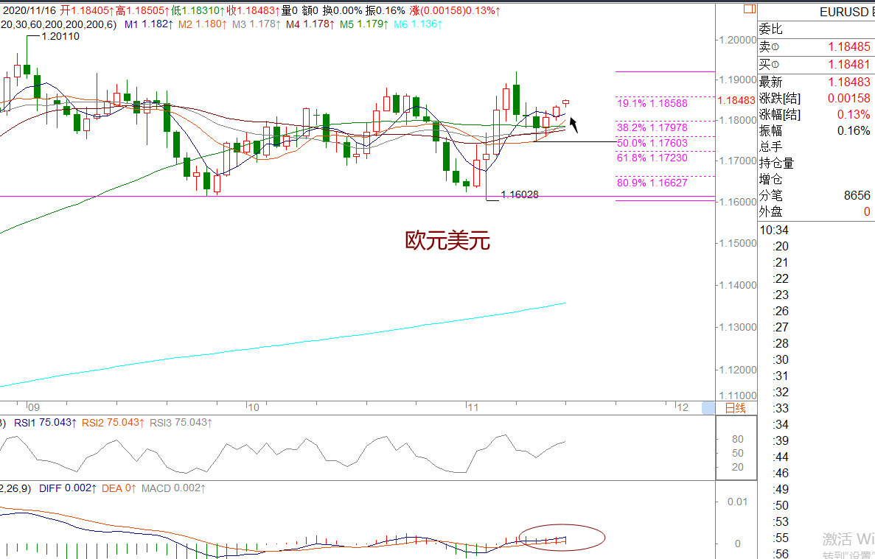This screenshot has width=875, height=559.
Task: Click the 总手 row label
Action: pyautogui.click(x=770, y=147)
